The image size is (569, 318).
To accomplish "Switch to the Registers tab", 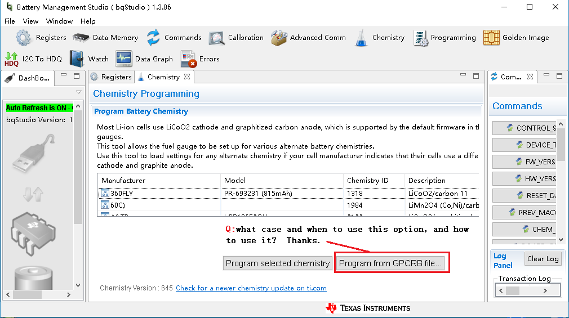I will tap(111, 77).
